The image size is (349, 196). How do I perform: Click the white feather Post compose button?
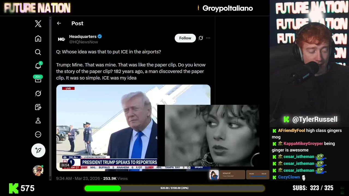pos(38,150)
